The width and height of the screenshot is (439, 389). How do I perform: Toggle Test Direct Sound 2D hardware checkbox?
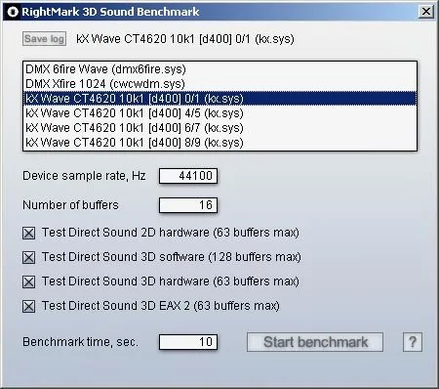pos(28,233)
